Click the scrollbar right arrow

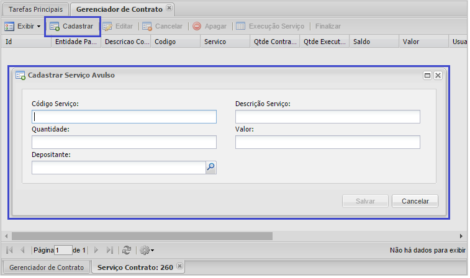coord(461,236)
